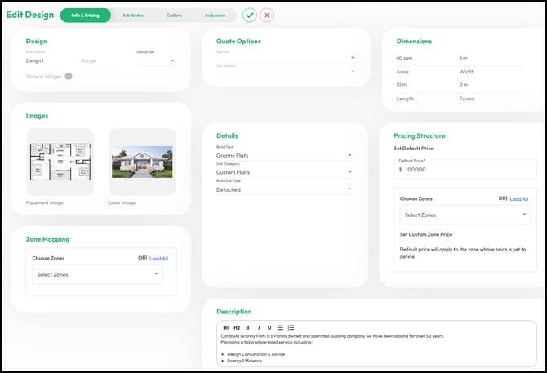Insert numbered list in Description editor

(x=291, y=327)
